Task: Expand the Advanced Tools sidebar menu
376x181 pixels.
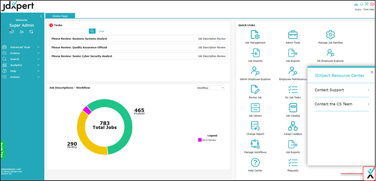Action: (21, 47)
